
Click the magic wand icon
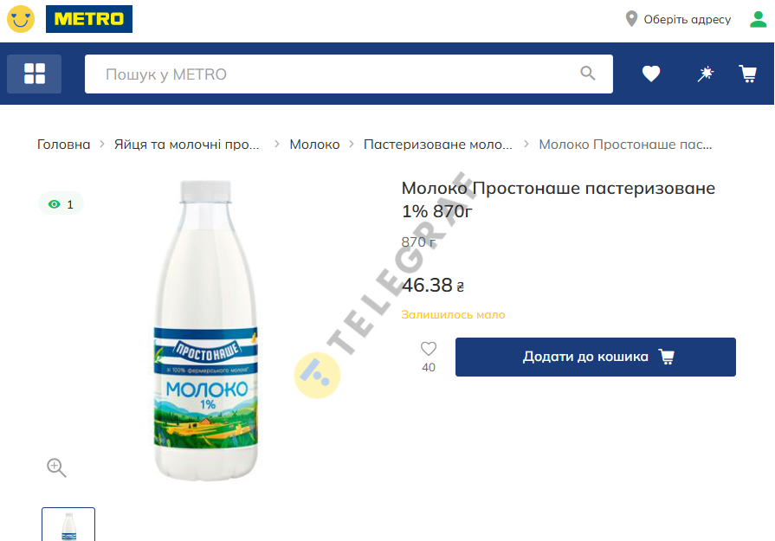click(x=706, y=74)
